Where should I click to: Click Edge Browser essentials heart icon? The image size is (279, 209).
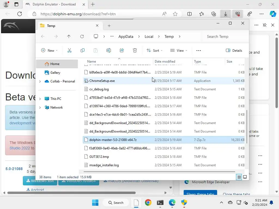237,14
